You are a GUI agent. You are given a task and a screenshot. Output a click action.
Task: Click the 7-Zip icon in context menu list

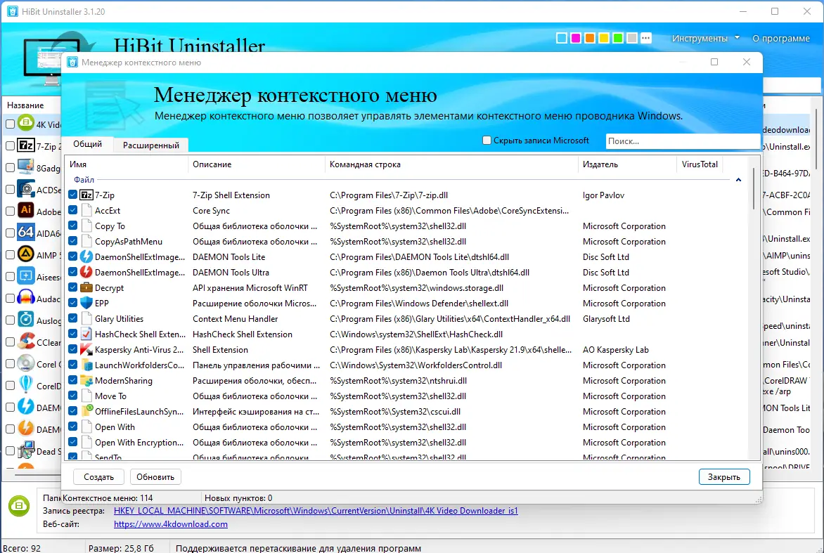coord(86,195)
